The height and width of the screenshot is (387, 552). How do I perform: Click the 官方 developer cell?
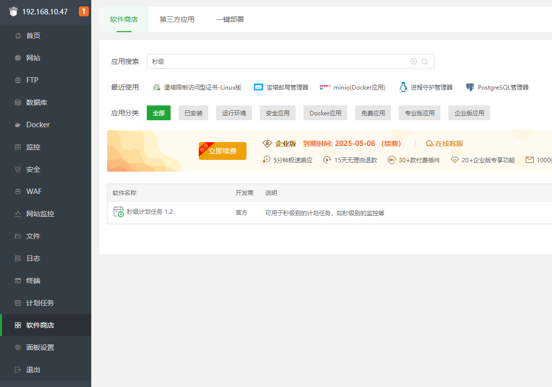coord(242,213)
